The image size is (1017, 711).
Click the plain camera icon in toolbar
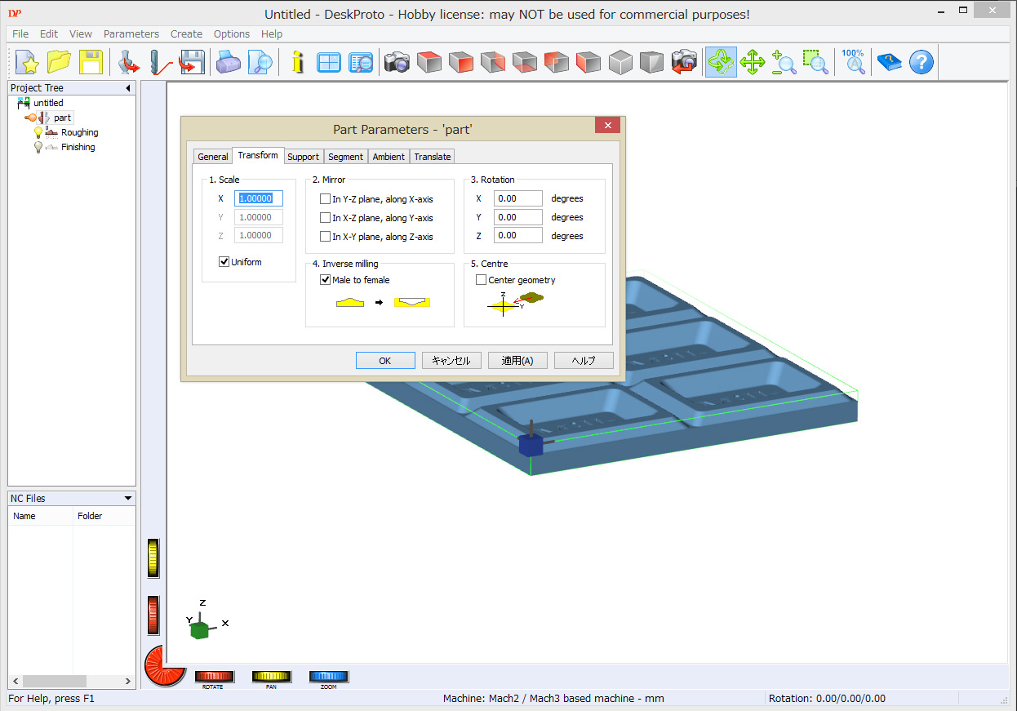pyautogui.click(x=397, y=62)
